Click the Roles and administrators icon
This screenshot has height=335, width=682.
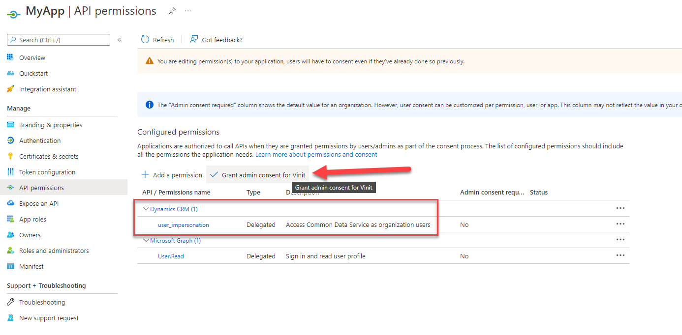click(10, 251)
